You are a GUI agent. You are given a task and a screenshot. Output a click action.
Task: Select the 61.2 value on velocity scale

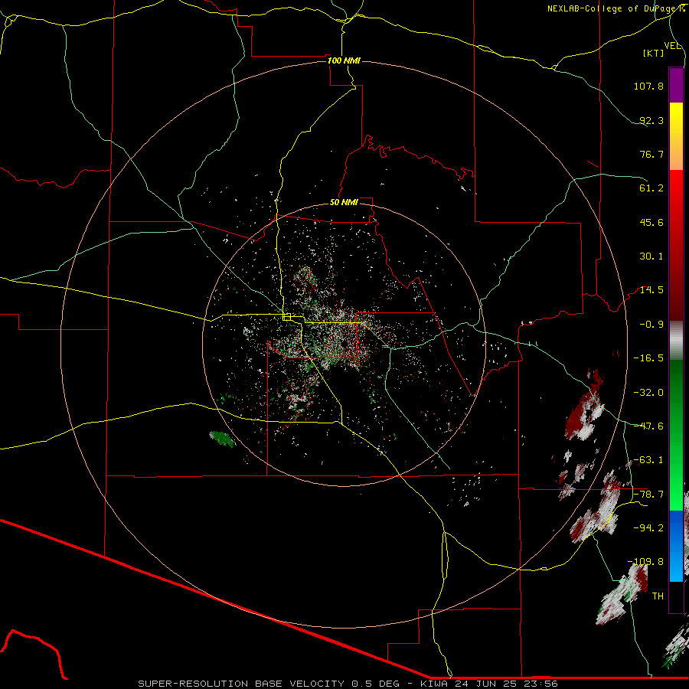click(651, 188)
